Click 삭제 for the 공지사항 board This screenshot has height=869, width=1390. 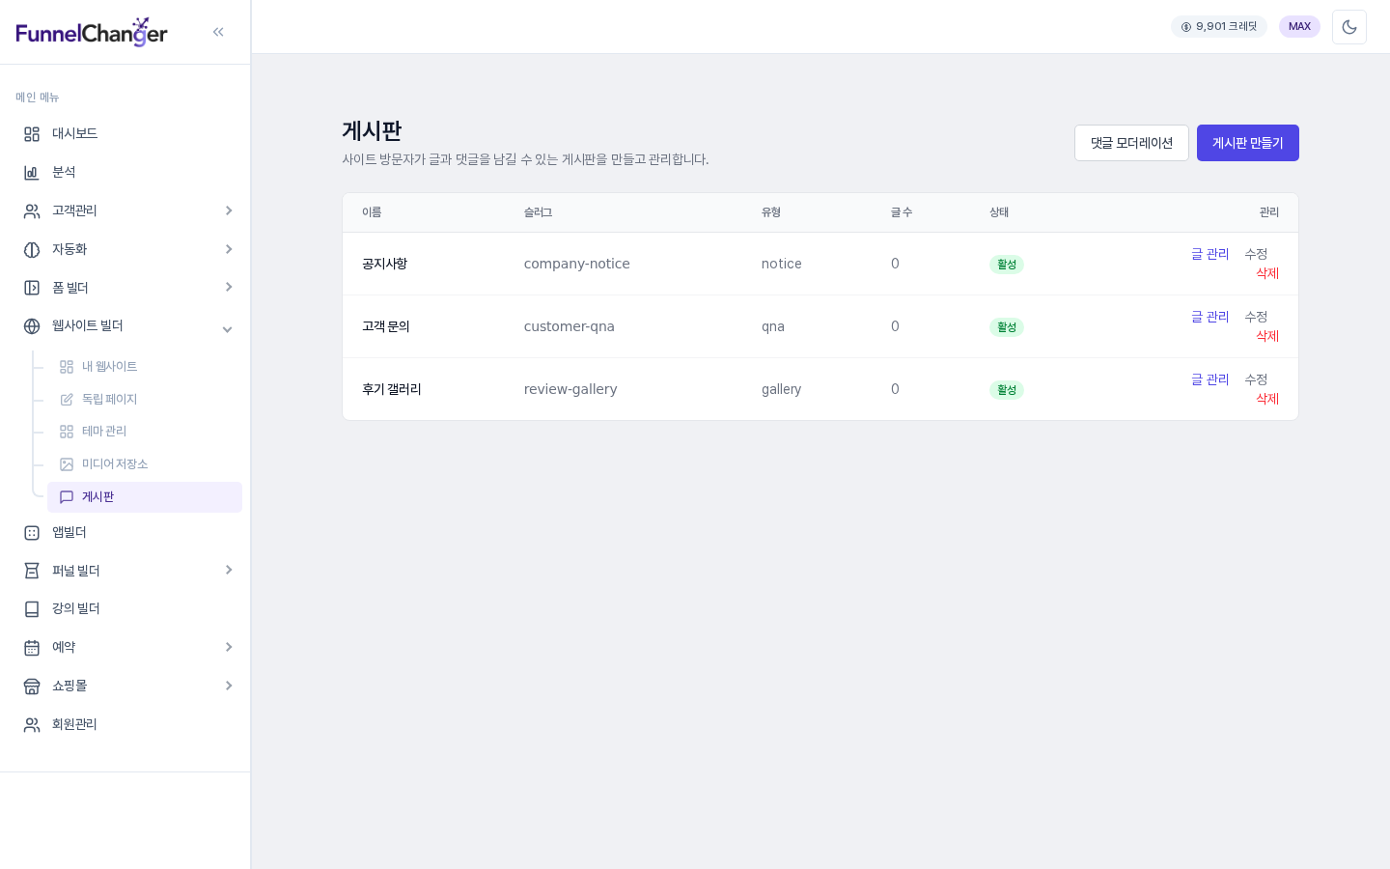point(1267,273)
